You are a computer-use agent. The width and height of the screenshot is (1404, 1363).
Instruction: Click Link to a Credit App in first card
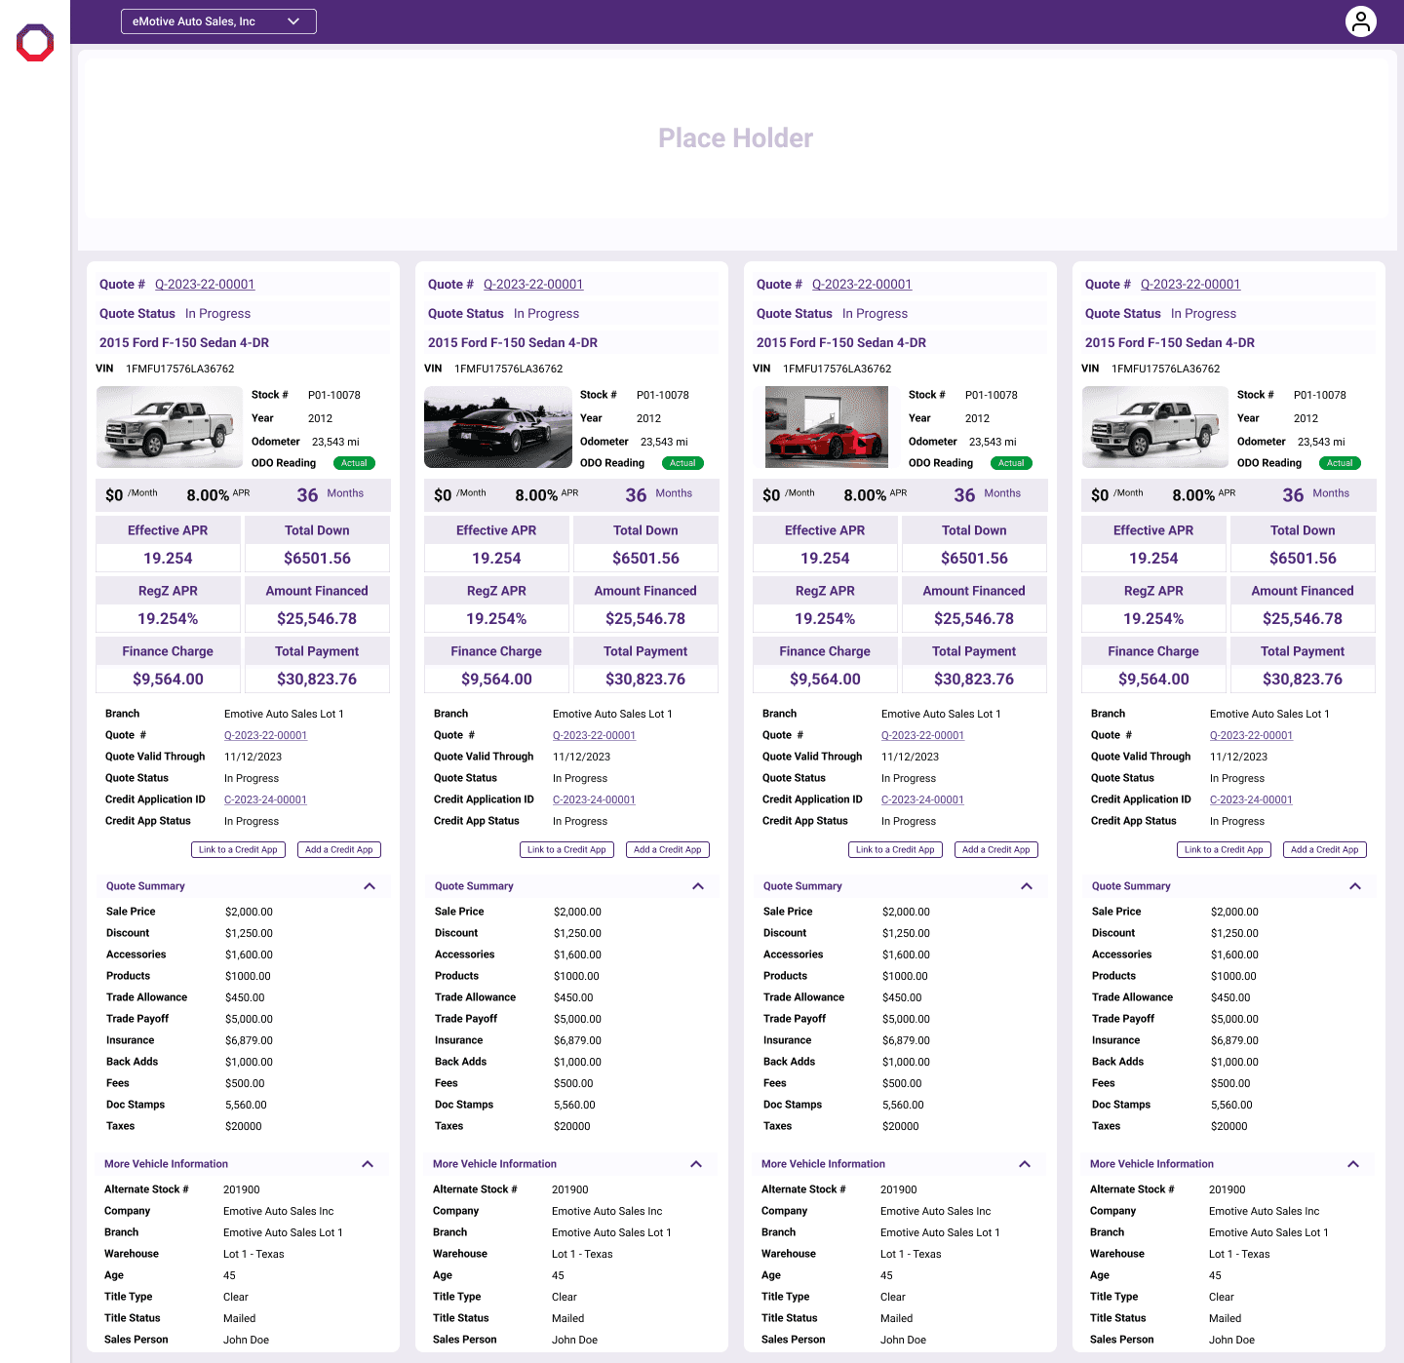(238, 850)
